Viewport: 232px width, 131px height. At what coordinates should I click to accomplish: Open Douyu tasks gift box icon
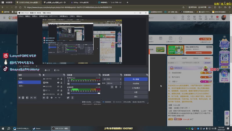pos(217,17)
